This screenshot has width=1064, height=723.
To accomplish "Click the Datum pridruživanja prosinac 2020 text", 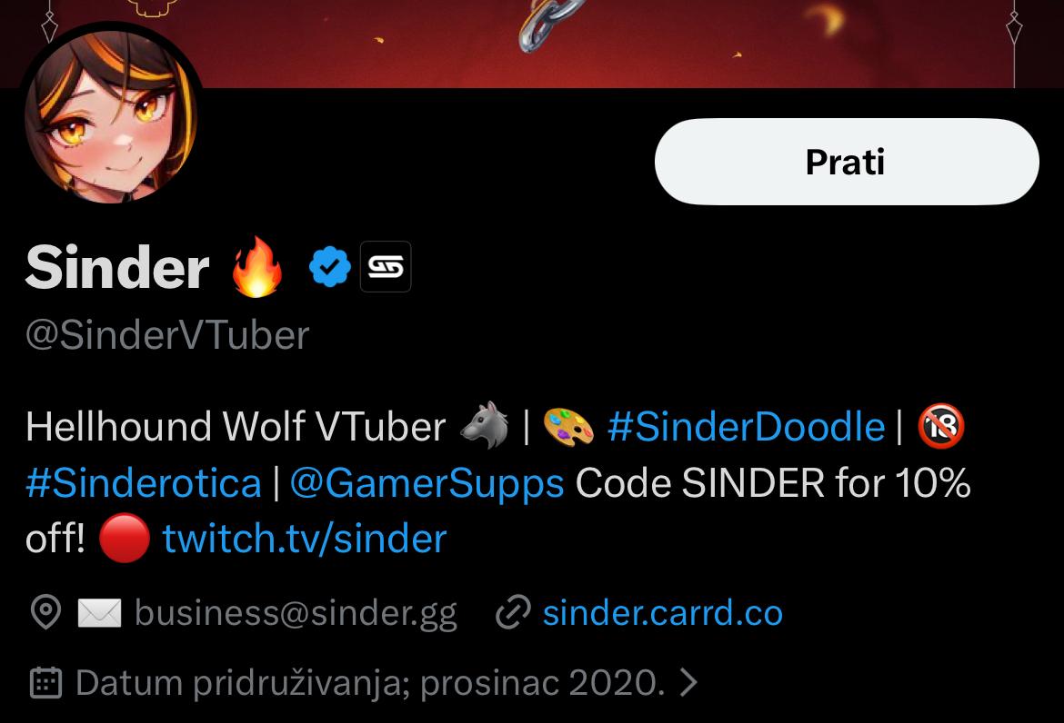I will (x=370, y=683).
